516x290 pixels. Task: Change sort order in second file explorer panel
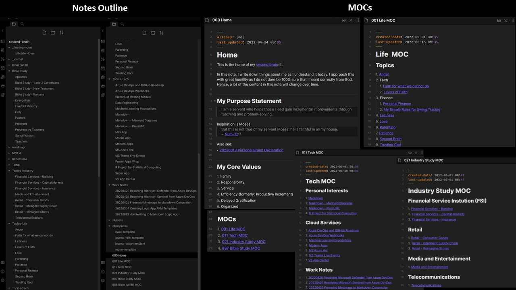click(161, 33)
